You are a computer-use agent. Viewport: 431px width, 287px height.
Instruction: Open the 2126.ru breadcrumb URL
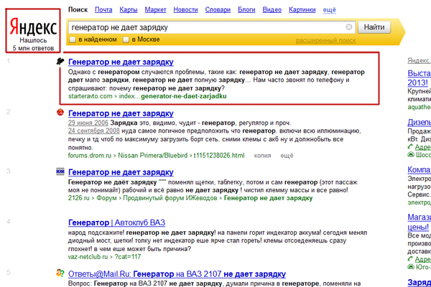[x=190, y=198]
